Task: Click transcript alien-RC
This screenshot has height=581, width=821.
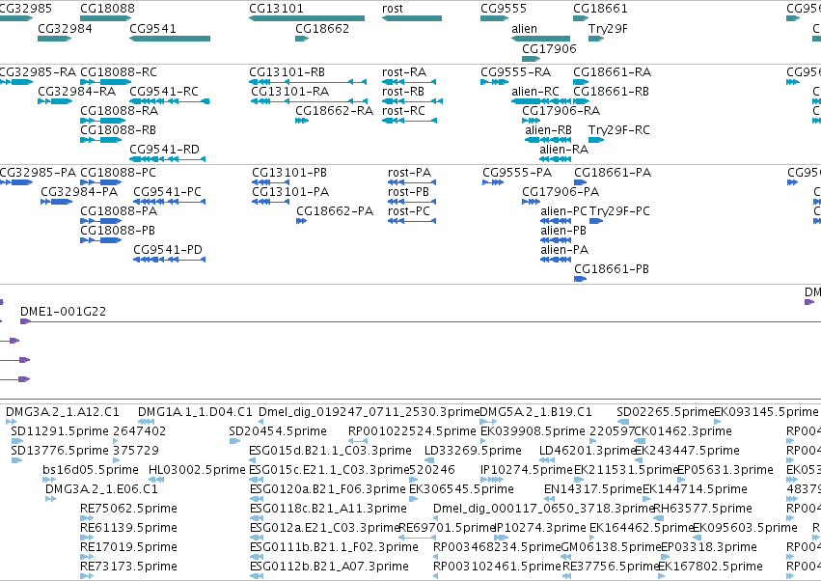Action: [535, 91]
